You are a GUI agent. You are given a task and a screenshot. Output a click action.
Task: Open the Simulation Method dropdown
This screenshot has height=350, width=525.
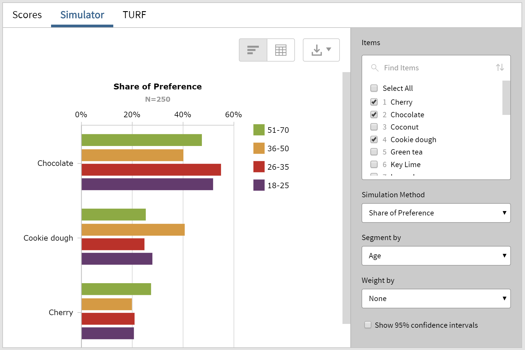click(x=436, y=213)
